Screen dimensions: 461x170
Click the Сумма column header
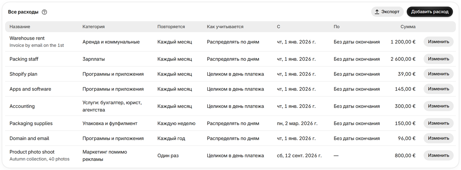(408, 27)
